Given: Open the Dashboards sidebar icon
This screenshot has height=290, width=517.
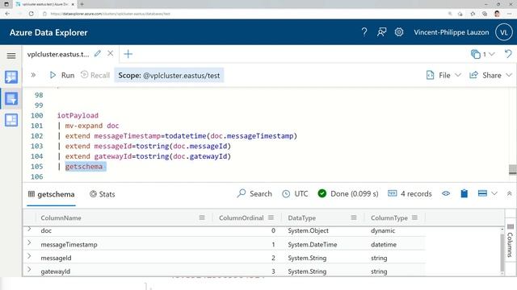Looking at the screenshot, I should [x=11, y=120].
